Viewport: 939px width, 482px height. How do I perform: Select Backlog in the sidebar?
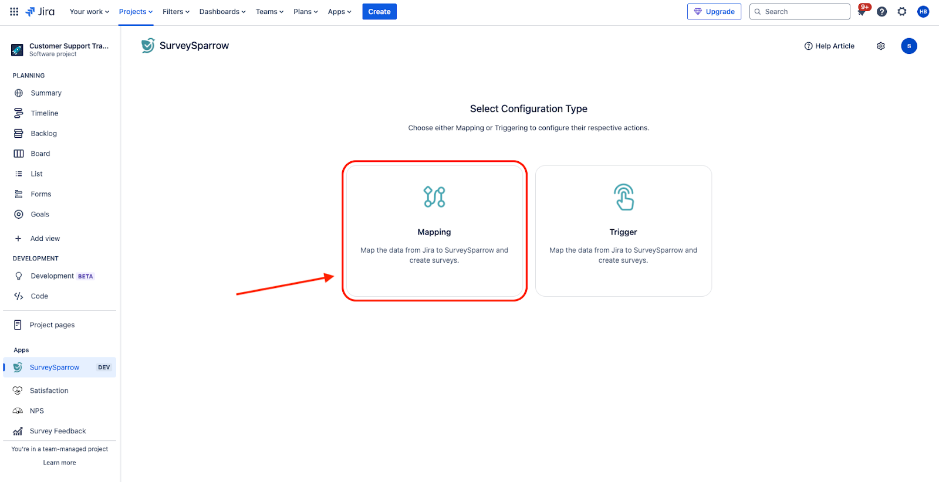(43, 134)
